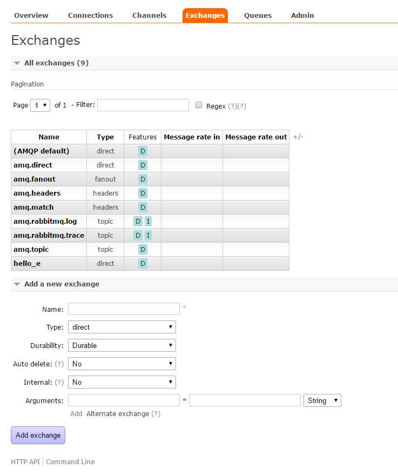Open the first Regex (?) help link
This screenshot has height=475, width=398.
pos(232,106)
